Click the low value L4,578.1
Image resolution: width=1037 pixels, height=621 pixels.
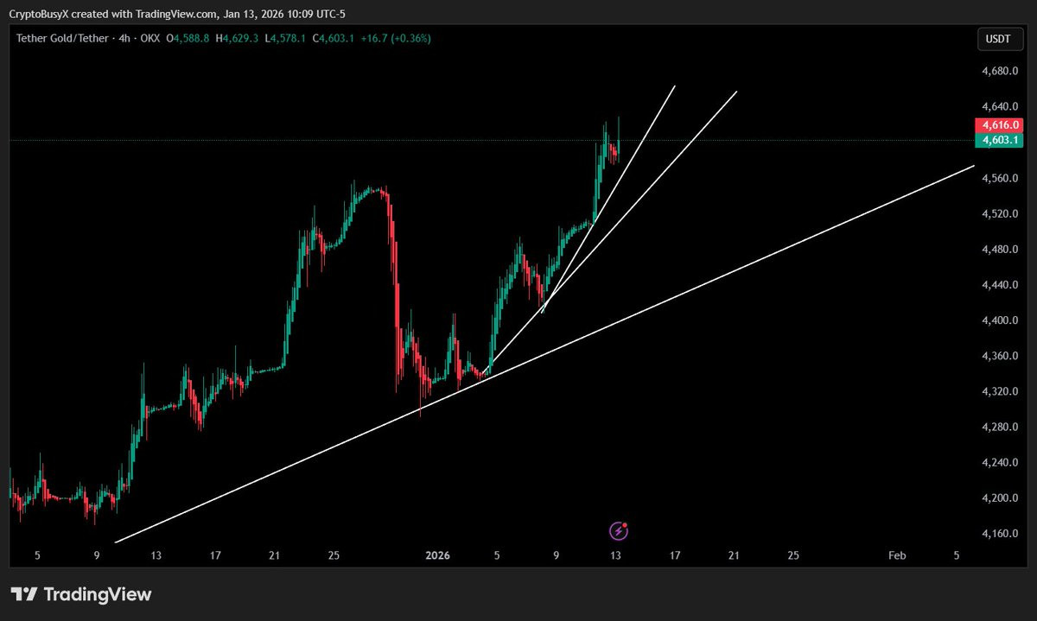pos(286,38)
